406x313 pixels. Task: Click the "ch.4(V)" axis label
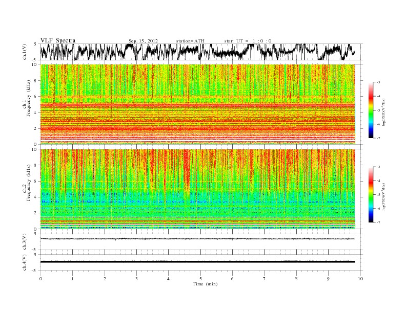click(x=25, y=263)
